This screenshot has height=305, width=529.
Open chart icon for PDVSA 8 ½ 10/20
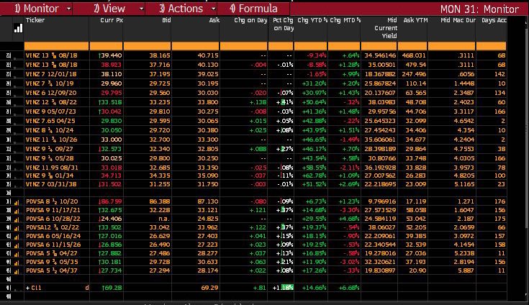pyautogui.click(x=16, y=202)
